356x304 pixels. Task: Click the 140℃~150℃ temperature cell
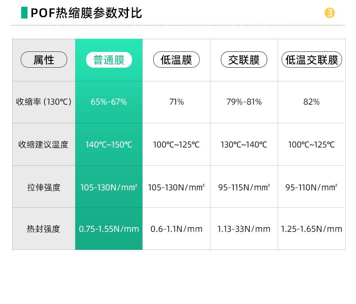109,145
